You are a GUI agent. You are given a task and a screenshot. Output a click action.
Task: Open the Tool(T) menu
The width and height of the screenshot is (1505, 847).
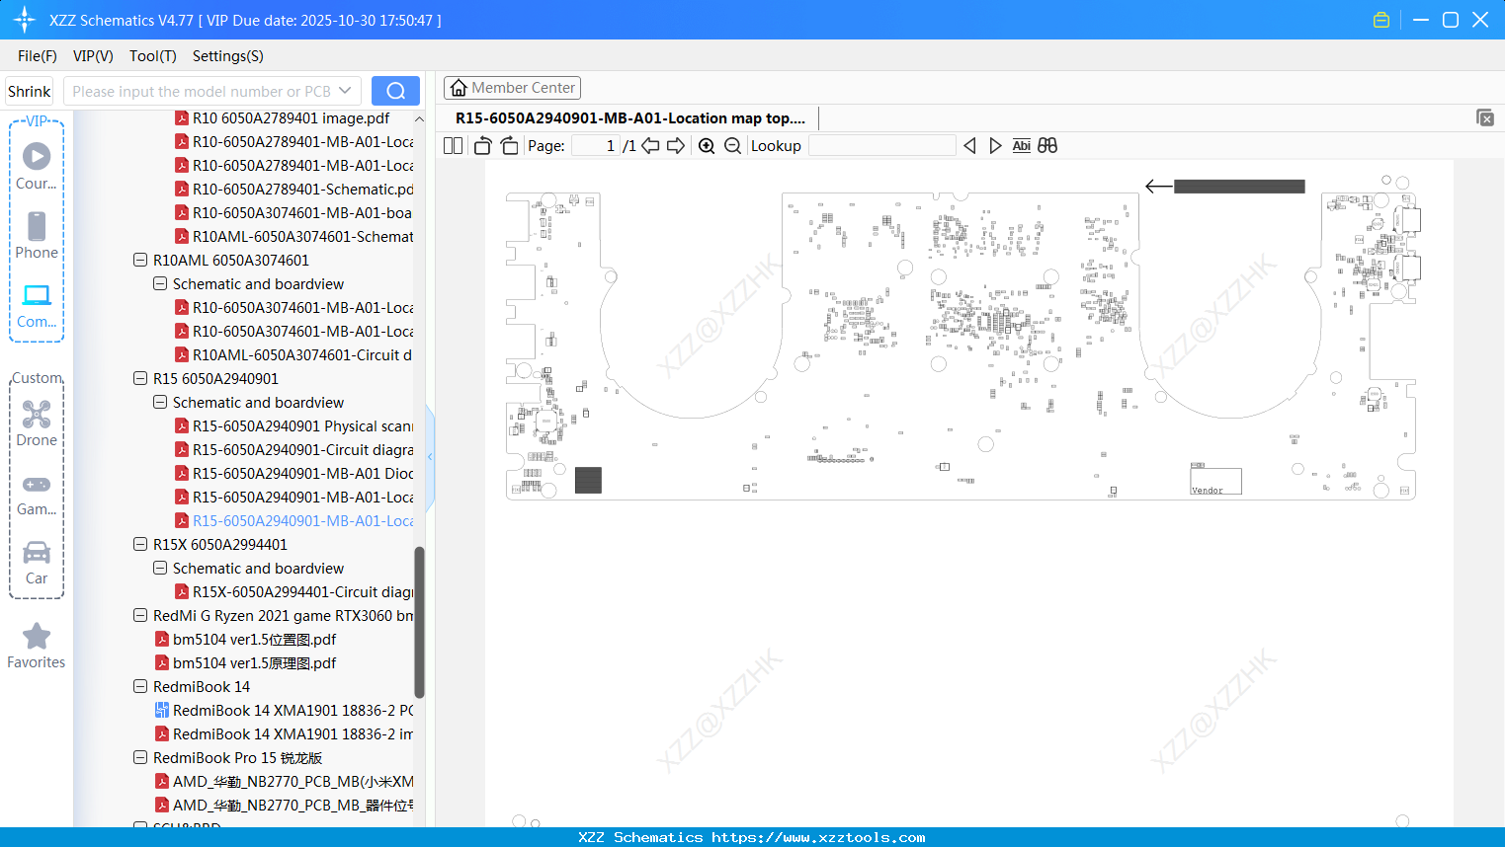[153, 56]
